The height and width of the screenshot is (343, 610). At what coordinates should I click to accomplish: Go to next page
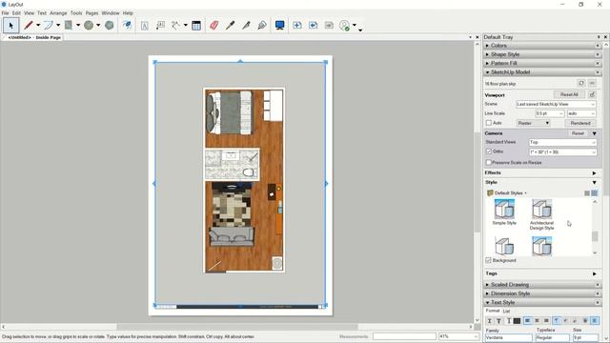329,26
